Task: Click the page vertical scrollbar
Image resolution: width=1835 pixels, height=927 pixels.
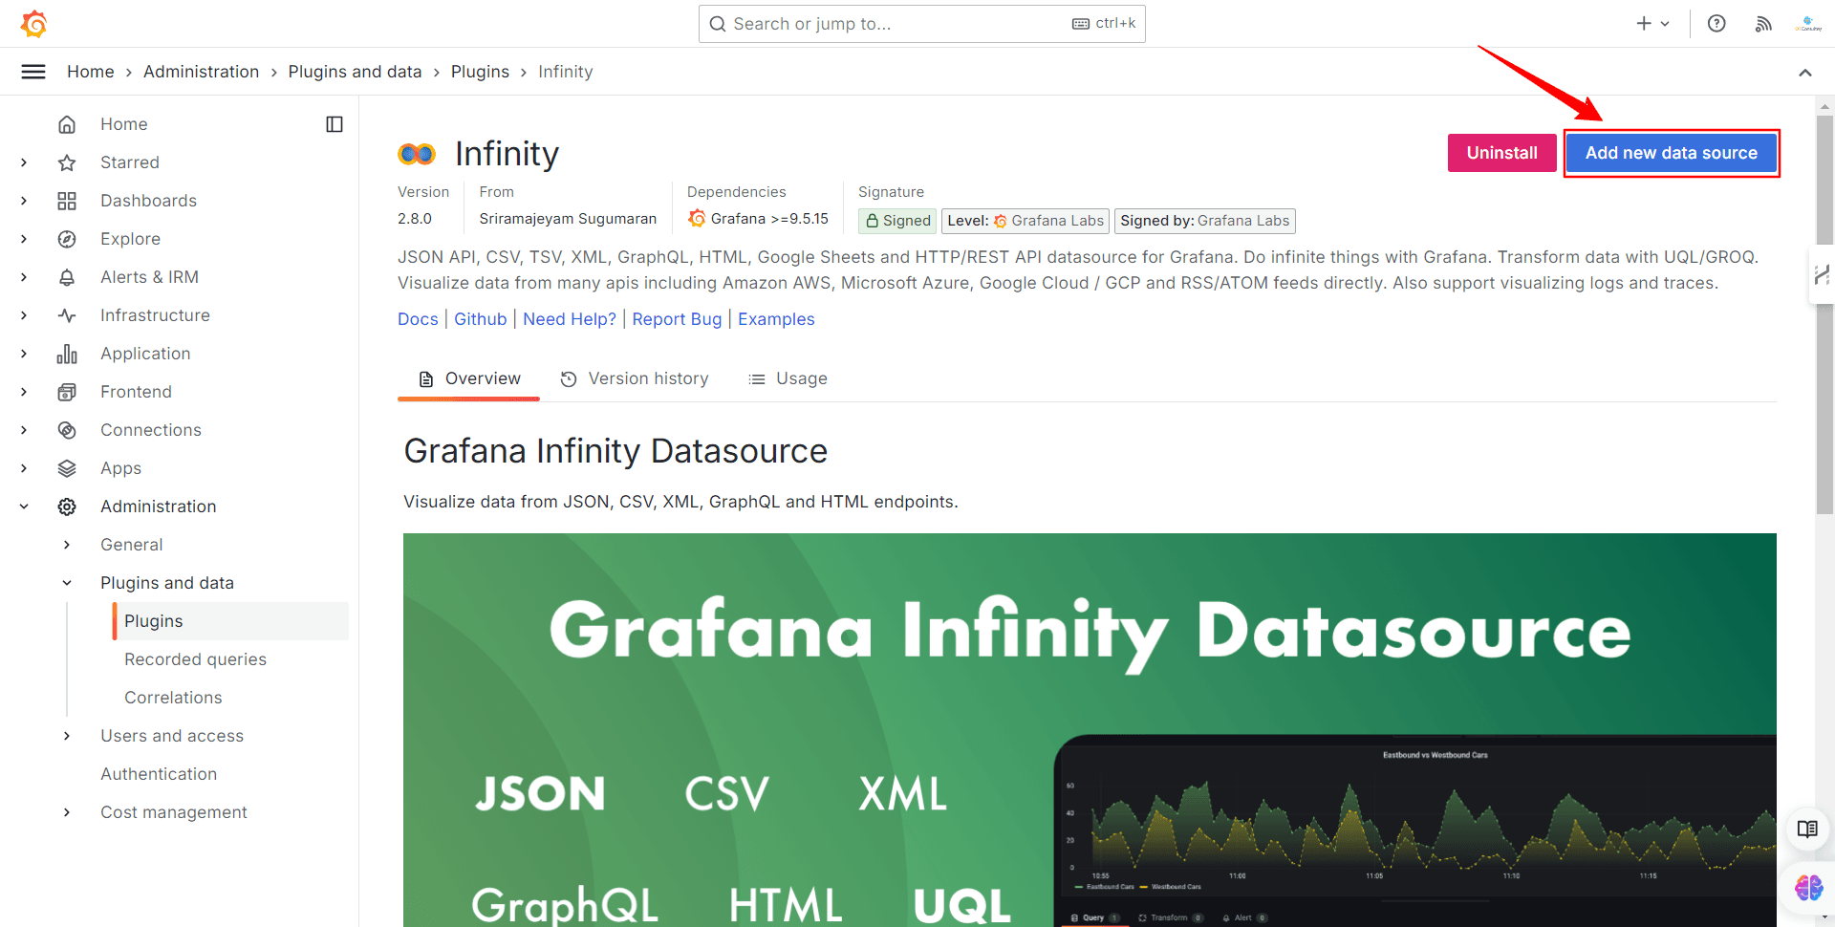Action: coord(1824,315)
